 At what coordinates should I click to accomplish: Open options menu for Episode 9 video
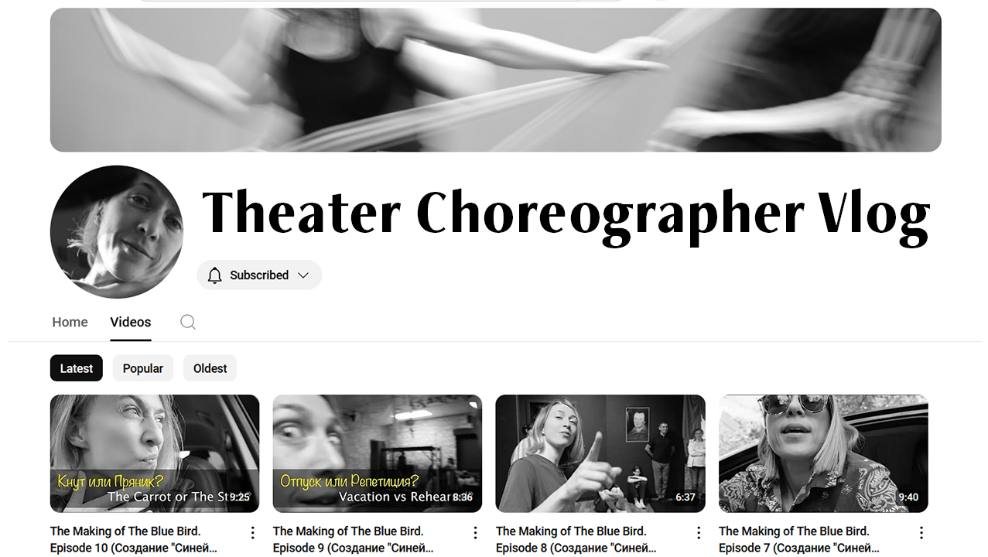(x=475, y=532)
